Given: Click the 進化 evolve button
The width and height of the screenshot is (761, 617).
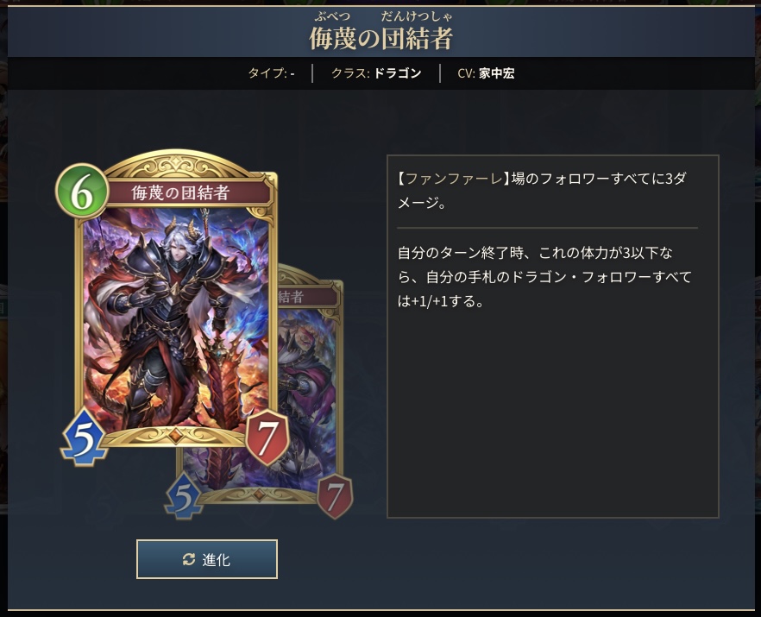Looking at the screenshot, I should (207, 559).
